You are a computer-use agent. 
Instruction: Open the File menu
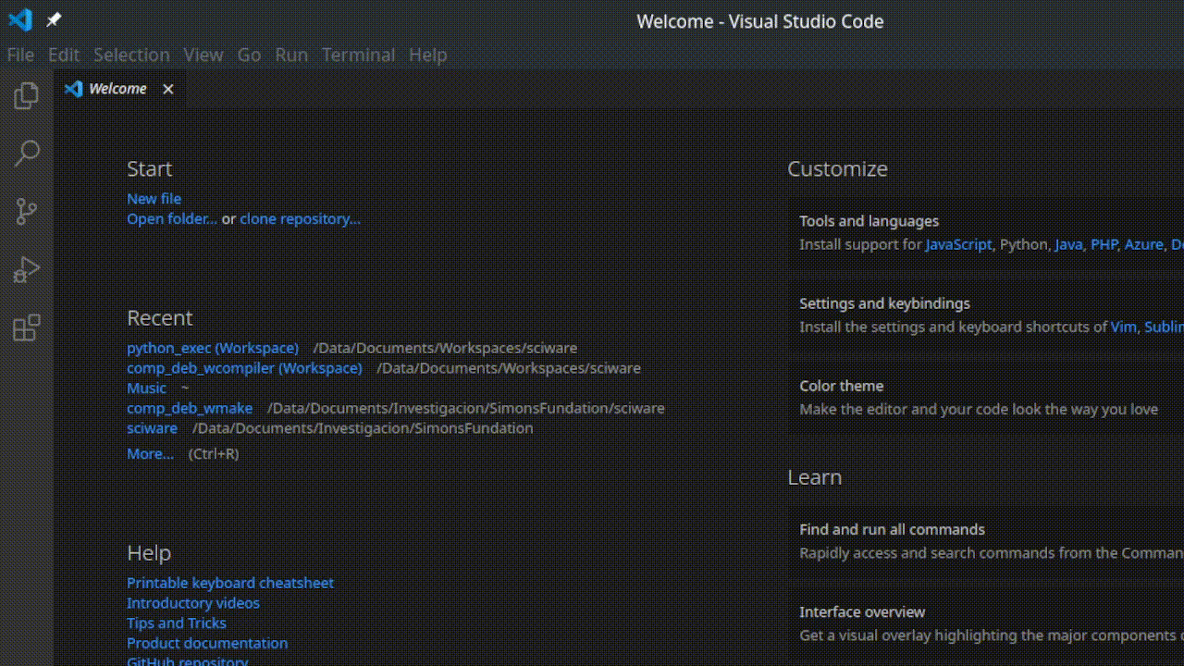pyautogui.click(x=19, y=55)
